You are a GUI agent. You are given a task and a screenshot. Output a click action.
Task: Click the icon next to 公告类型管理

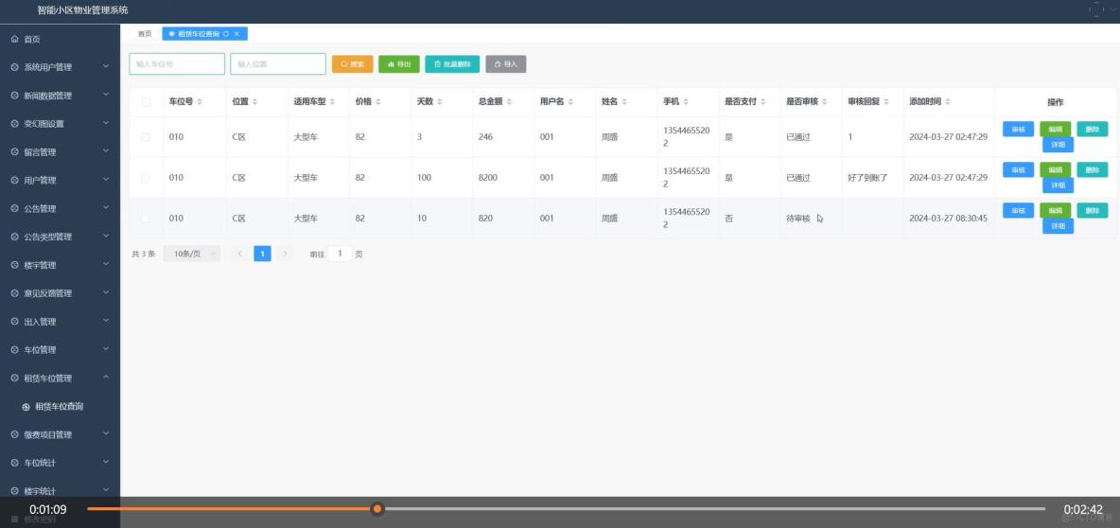[x=14, y=238]
